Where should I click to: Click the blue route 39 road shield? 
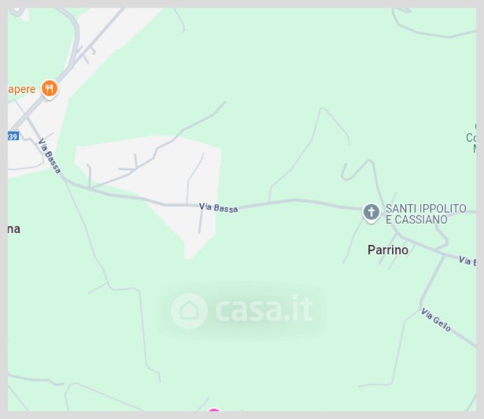coord(13,136)
